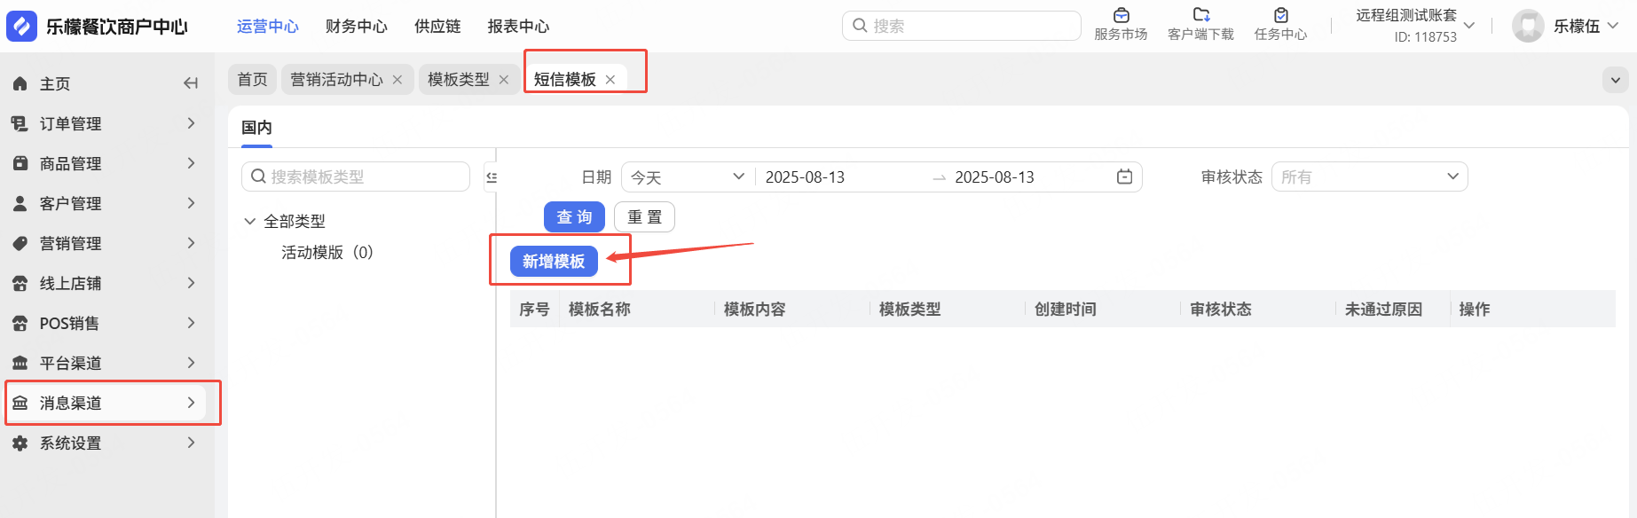Click the end date 2025-08-13 field

point(995,177)
